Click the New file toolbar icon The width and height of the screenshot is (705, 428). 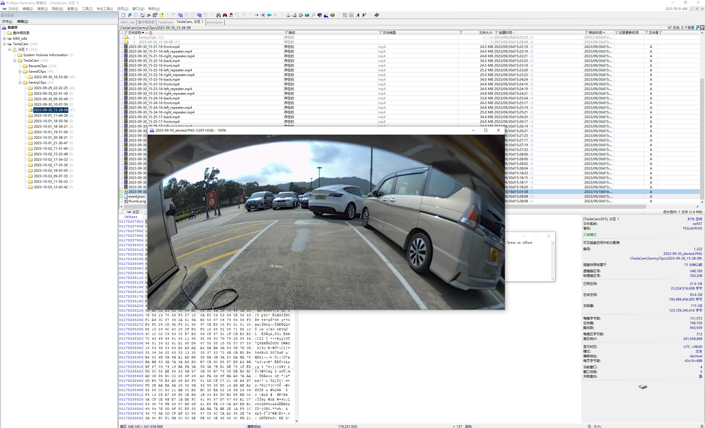click(x=123, y=15)
